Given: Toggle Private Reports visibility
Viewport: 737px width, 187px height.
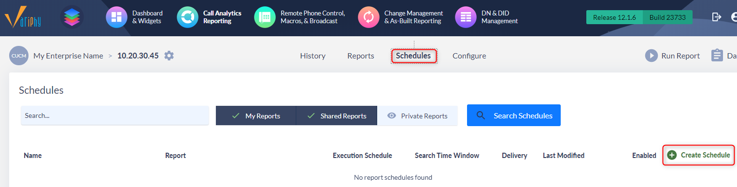Looking at the screenshot, I should (417, 116).
